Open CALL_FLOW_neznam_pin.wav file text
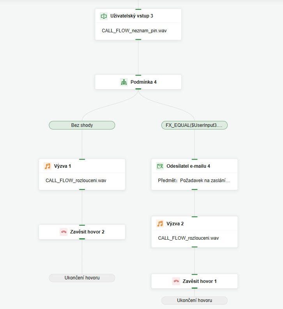This screenshot has height=309, width=283. (x=134, y=30)
